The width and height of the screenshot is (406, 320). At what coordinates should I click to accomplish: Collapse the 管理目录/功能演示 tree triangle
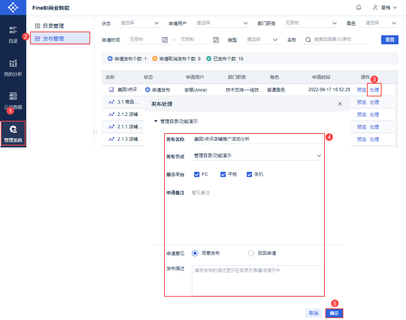(x=155, y=121)
